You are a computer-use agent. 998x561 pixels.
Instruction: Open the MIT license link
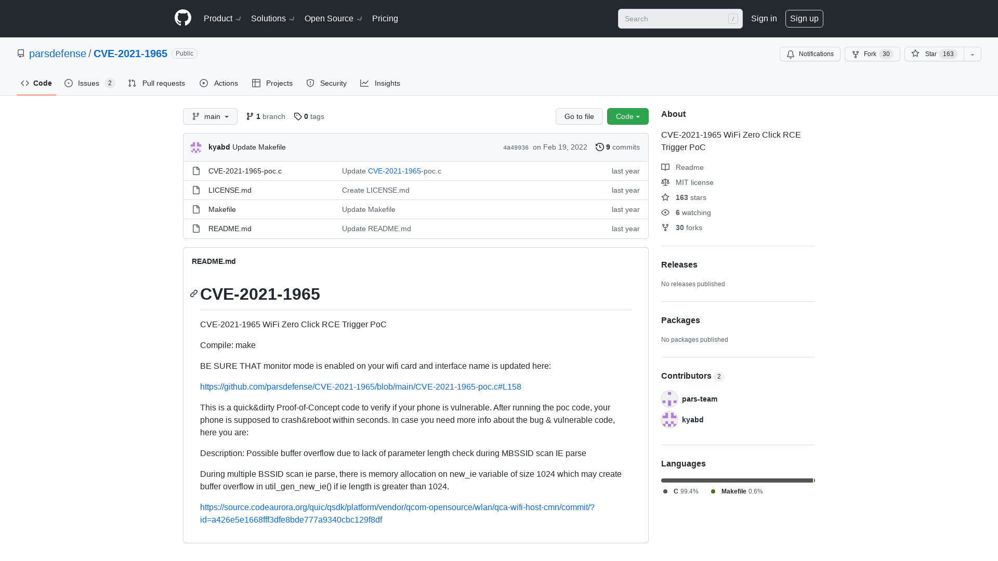point(687,182)
